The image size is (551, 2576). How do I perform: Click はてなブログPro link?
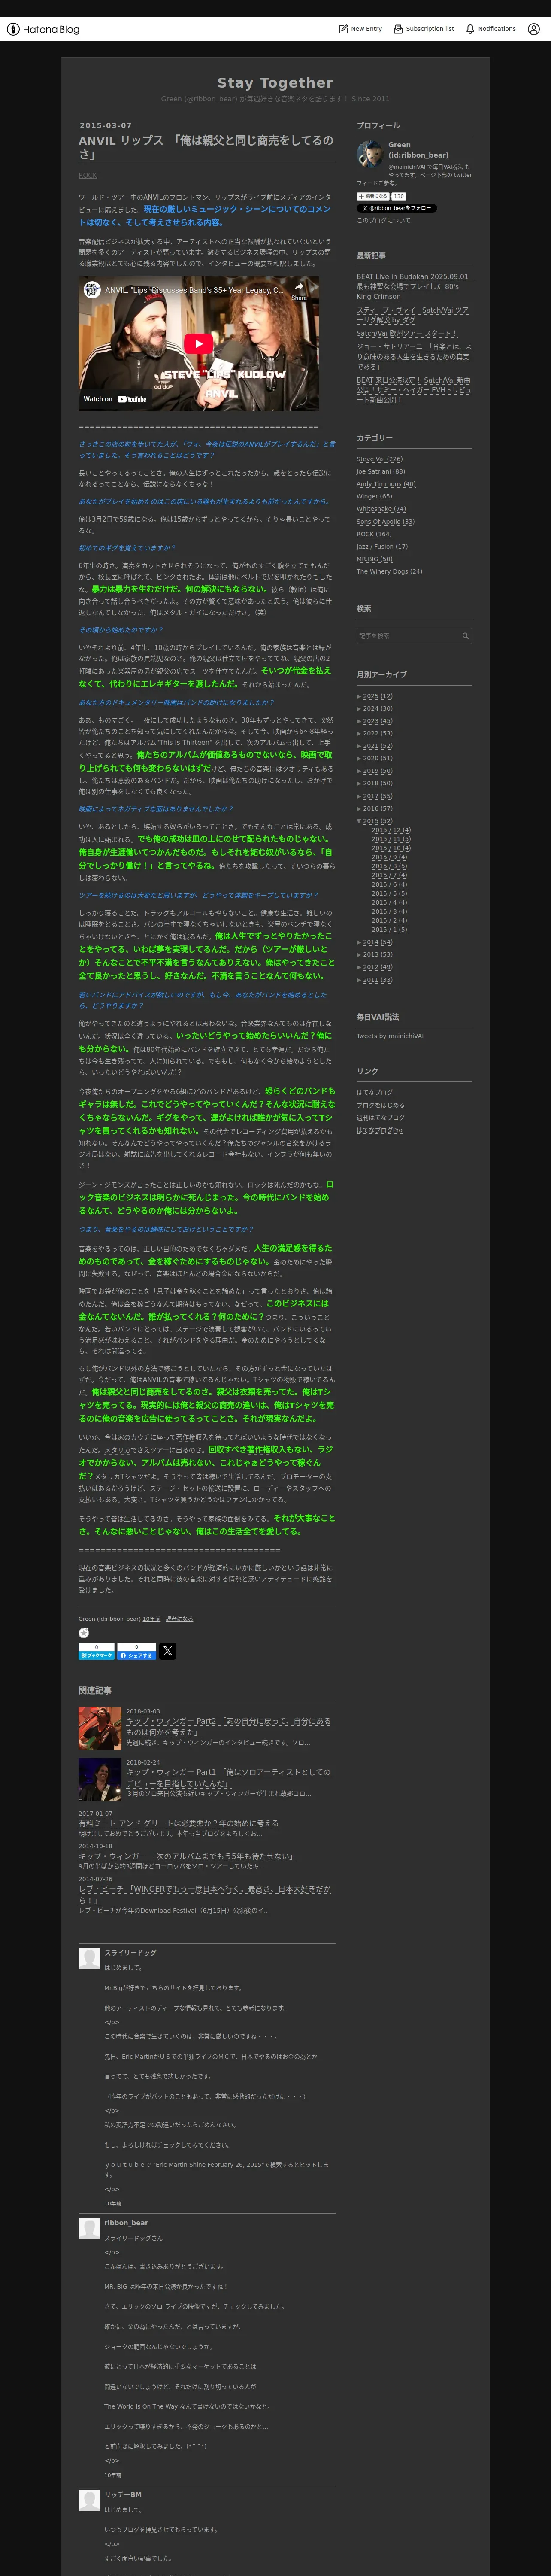pyautogui.click(x=380, y=1130)
